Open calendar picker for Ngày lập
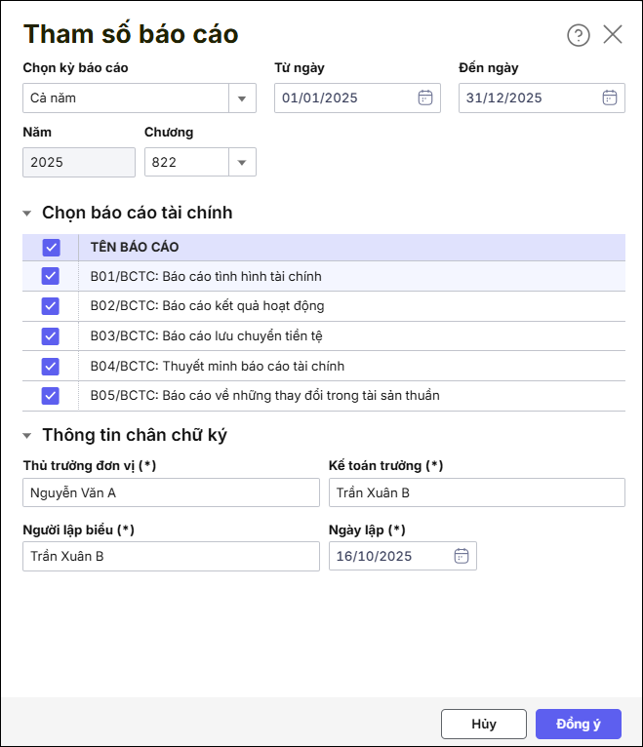The image size is (643, 747). (x=462, y=556)
